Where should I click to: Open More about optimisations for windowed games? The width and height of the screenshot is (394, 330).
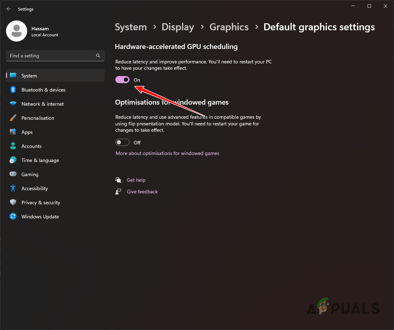click(167, 153)
